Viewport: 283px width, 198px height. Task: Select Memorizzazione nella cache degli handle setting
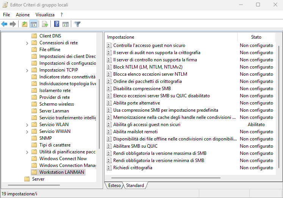(174, 117)
